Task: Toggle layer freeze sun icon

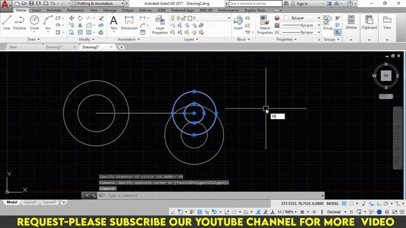Action: pyautogui.click(x=178, y=18)
